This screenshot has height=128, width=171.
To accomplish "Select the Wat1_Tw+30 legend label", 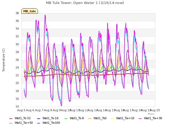I will click(153, 118).
